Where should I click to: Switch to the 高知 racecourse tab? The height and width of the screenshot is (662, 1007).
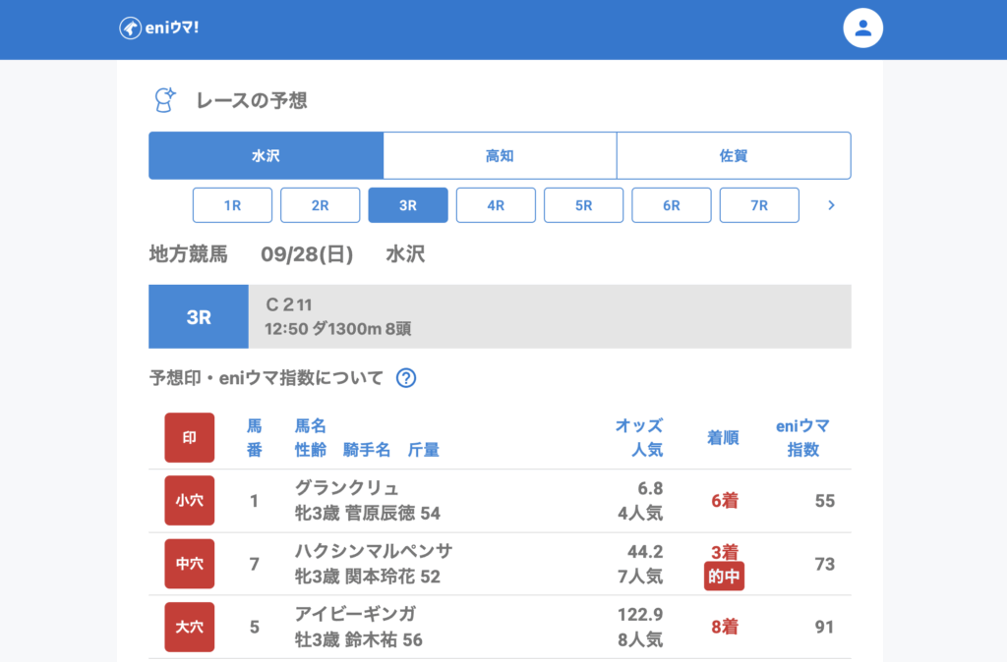[x=500, y=156]
